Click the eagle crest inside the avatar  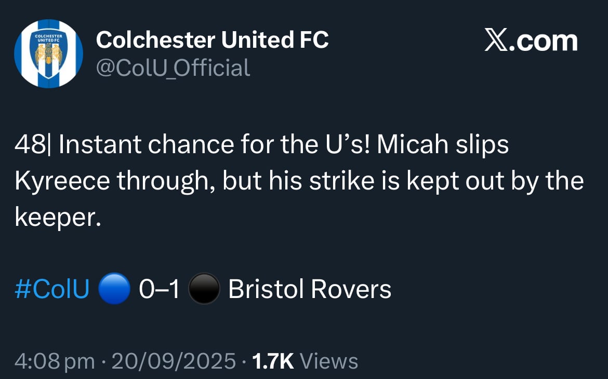point(48,55)
